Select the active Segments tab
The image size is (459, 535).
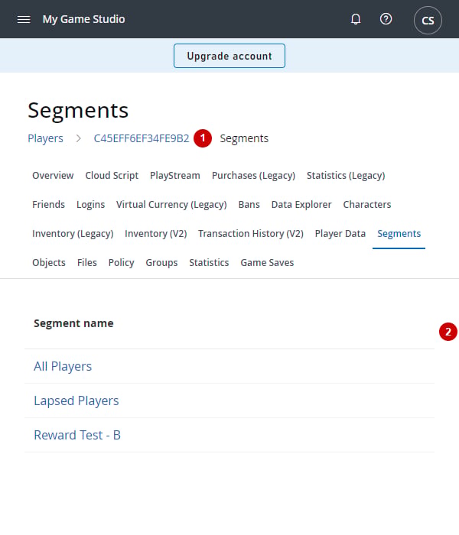point(399,233)
